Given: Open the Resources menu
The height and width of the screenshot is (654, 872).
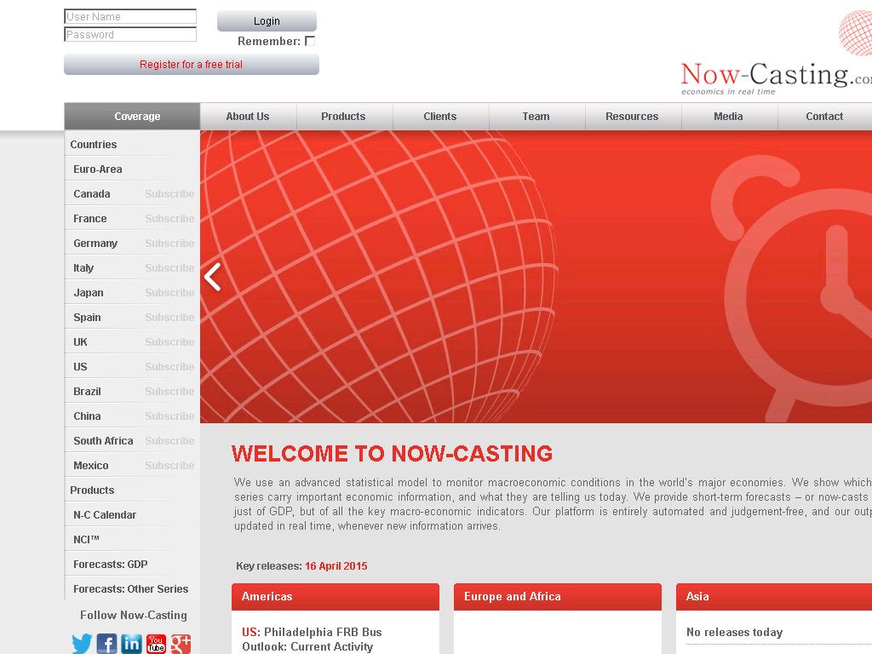Looking at the screenshot, I should (633, 116).
